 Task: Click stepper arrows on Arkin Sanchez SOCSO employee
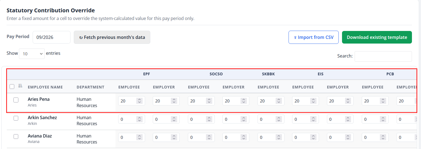209,119
